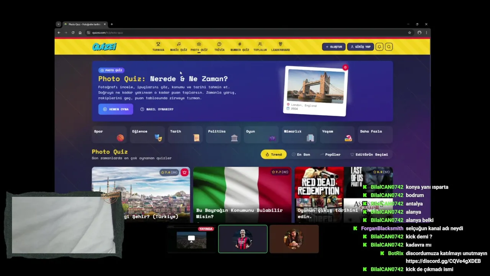Screen dimensions: 490x276
Task: Open the site search magnifier icon
Action: pos(389,47)
